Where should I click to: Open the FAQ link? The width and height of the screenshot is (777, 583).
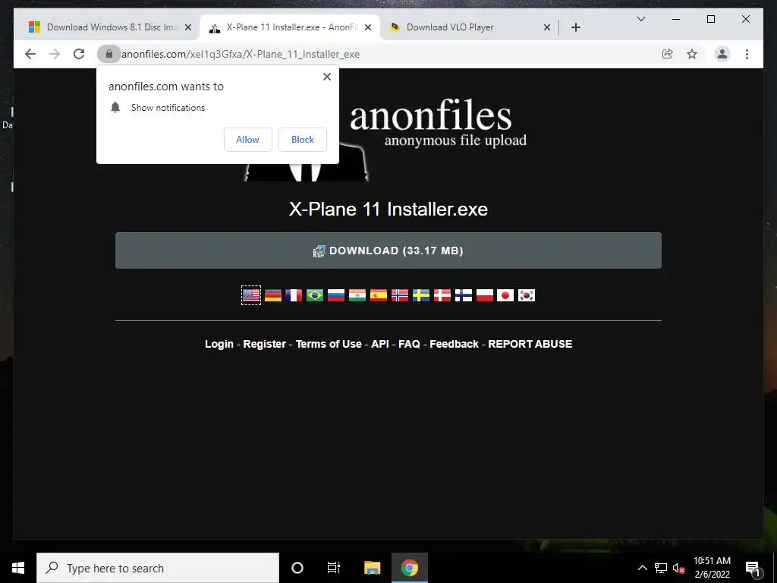[x=409, y=344]
